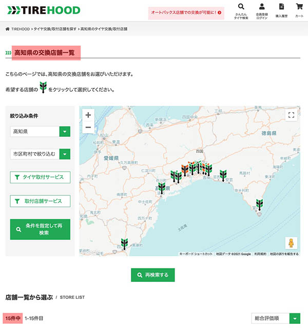Click 地図の誤りを報告する link

pyautogui.click(x=284, y=254)
